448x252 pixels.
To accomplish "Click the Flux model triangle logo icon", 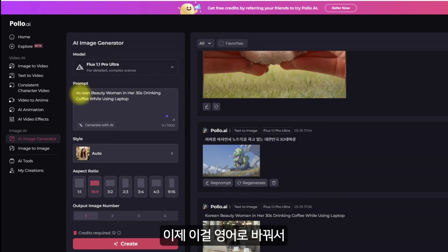I will (80, 67).
